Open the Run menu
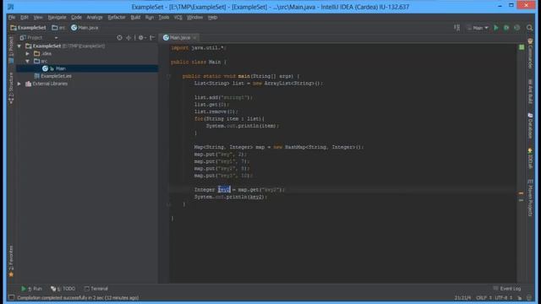 pyautogui.click(x=150, y=17)
